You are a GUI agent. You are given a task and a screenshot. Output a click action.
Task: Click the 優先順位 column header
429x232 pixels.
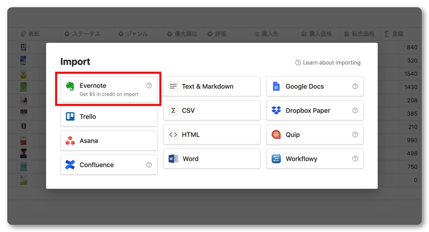[x=182, y=34]
